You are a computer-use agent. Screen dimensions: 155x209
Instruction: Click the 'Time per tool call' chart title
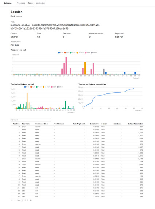[18, 50]
